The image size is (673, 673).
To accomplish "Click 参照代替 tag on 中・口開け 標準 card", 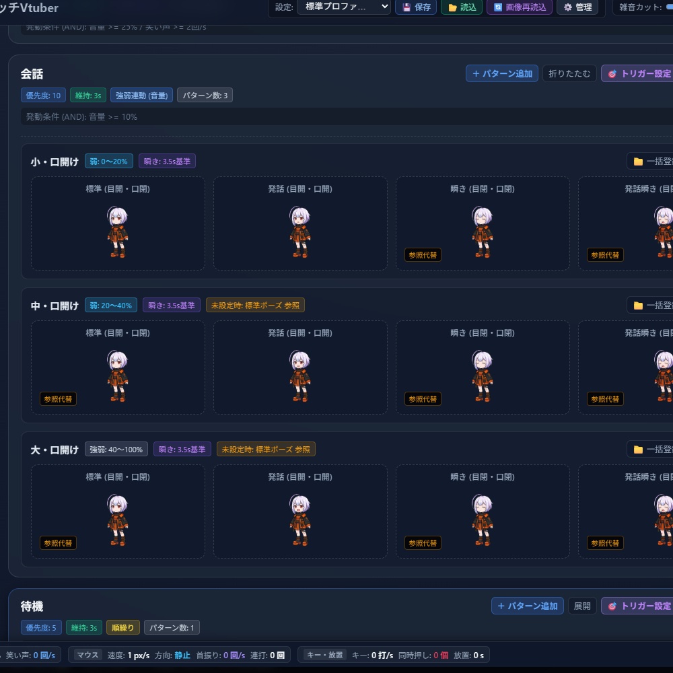I will pyautogui.click(x=58, y=398).
